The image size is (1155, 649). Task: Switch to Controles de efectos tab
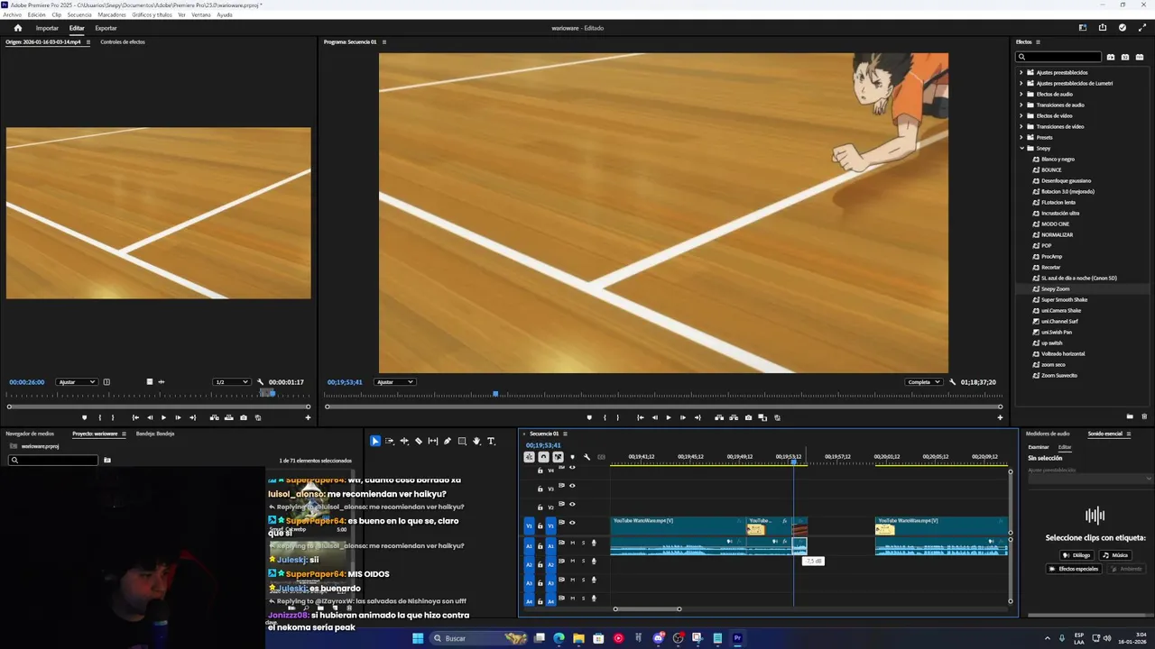click(x=123, y=42)
